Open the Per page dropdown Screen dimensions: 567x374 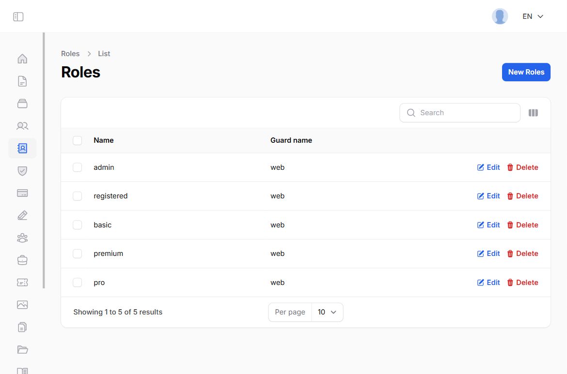tap(327, 312)
